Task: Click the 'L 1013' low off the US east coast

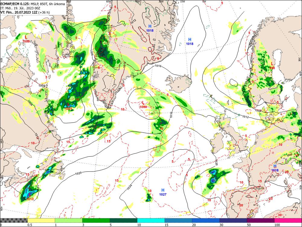Action: click(30, 197)
